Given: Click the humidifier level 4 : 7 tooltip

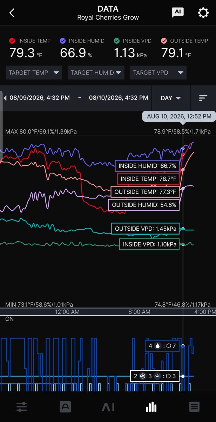Looking at the screenshot, I should pyautogui.click(x=162, y=346).
